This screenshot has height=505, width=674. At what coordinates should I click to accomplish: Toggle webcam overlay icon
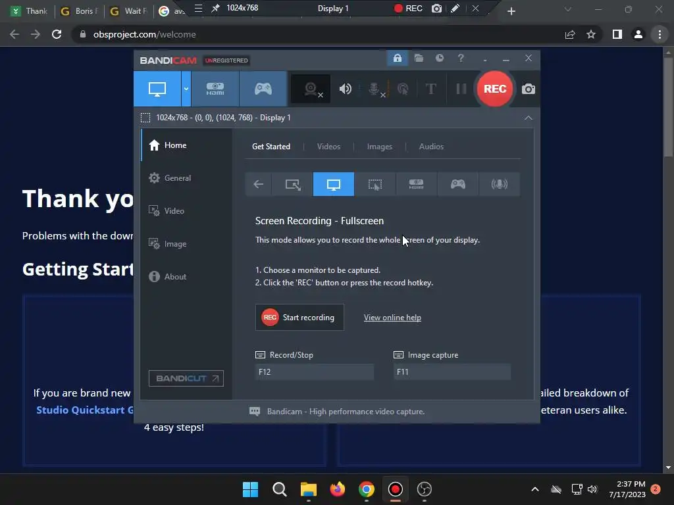pos(311,89)
